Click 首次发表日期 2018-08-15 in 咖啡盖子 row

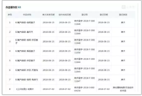click(x=49, y=22)
